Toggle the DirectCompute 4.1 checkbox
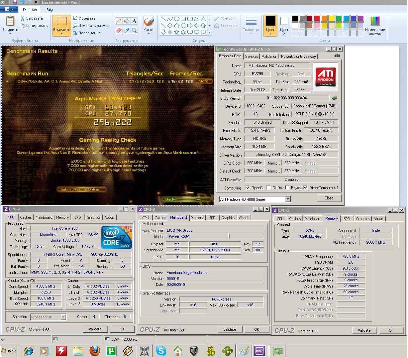Image resolution: width=408 pixels, height=358 pixels. [x=305, y=188]
